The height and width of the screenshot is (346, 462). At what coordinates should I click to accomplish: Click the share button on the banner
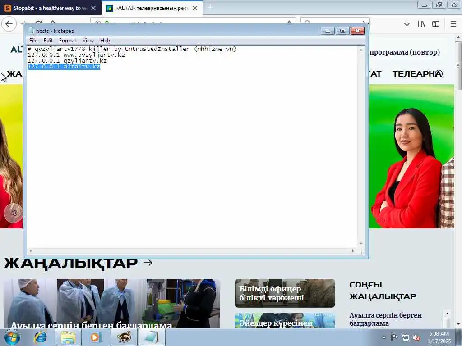[x=13, y=213]
